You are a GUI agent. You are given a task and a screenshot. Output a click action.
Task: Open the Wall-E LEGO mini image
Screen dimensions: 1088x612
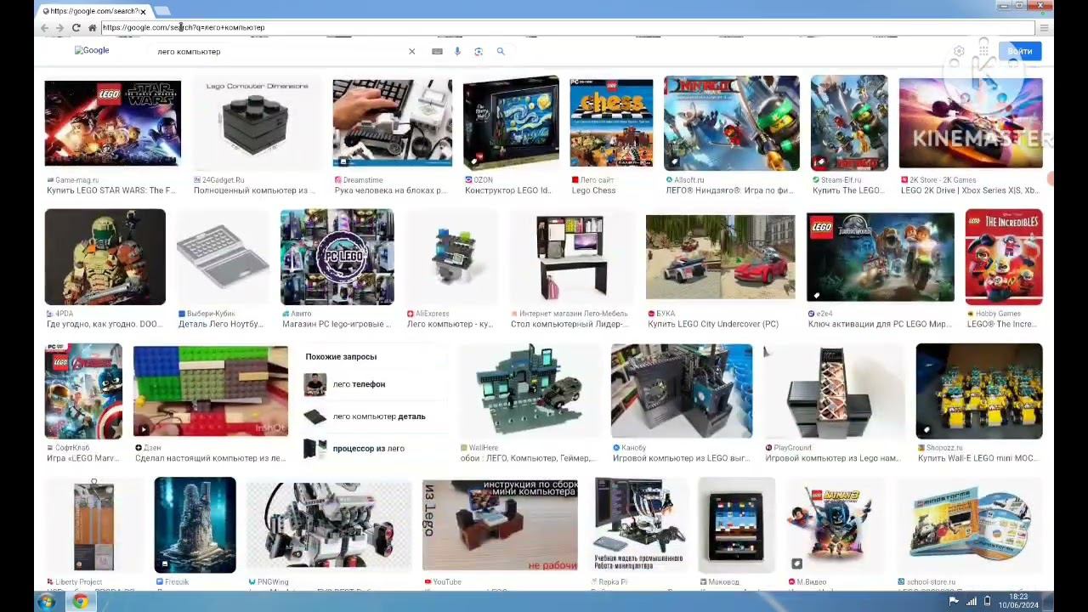(x=979, y=391)
